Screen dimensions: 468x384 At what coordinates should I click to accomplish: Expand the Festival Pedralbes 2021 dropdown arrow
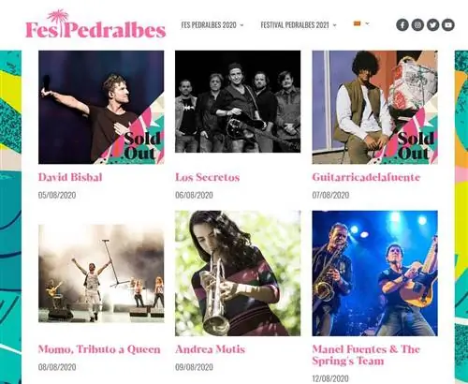[334, 25]
